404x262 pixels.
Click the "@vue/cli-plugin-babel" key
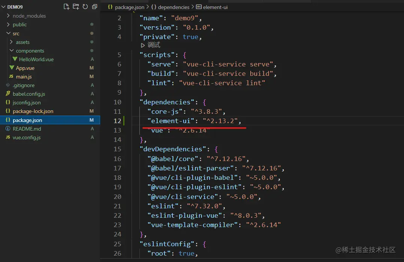(193, 178)
